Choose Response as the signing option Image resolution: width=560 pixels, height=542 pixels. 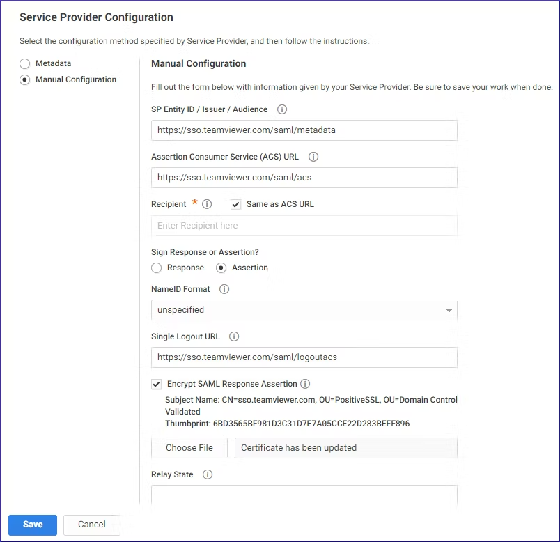(x=157, y=268)
